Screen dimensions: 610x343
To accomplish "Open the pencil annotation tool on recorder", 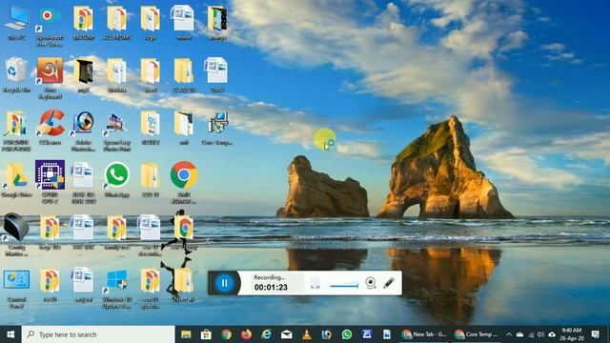I will pos(389,283).
